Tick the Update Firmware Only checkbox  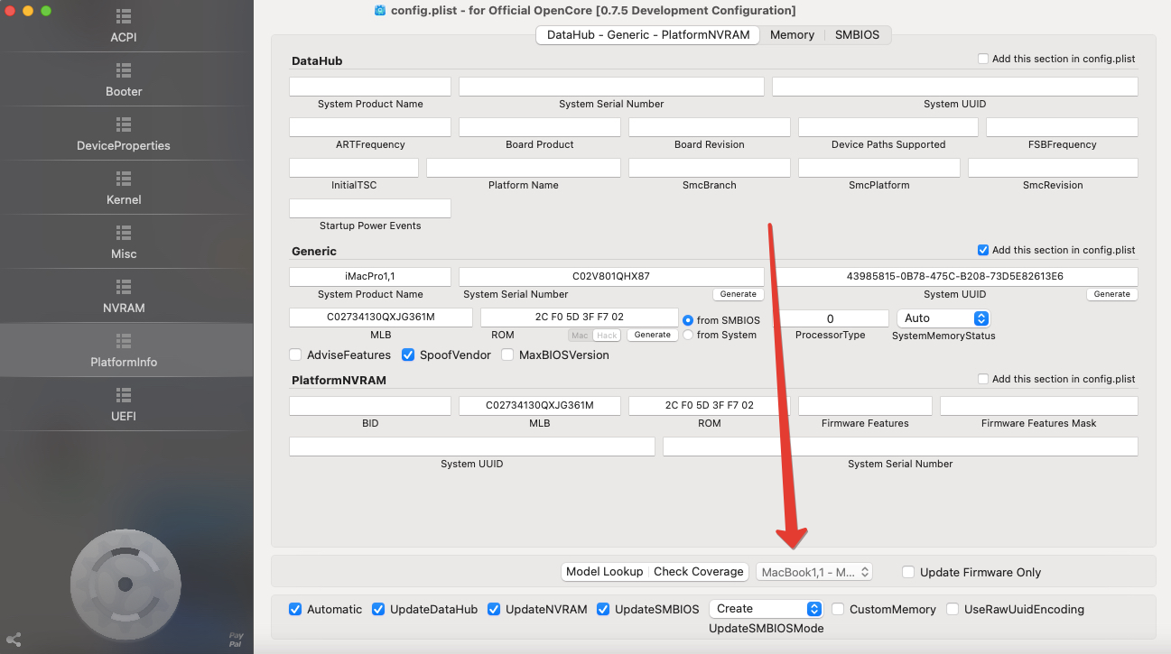(908, 572)
